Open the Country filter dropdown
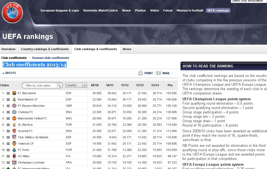The height and width of the screenshot is (169, 267). (76, 85)
